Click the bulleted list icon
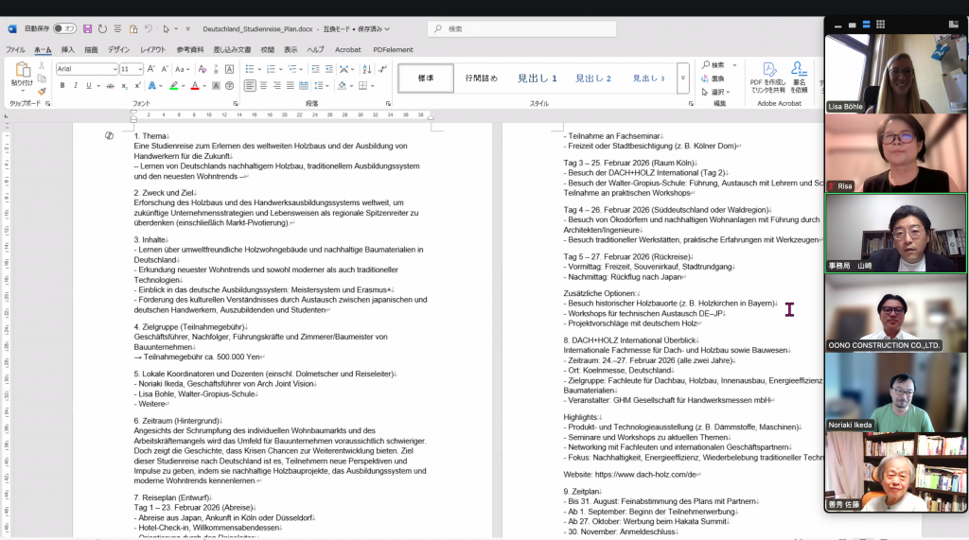 coord(250,69)
